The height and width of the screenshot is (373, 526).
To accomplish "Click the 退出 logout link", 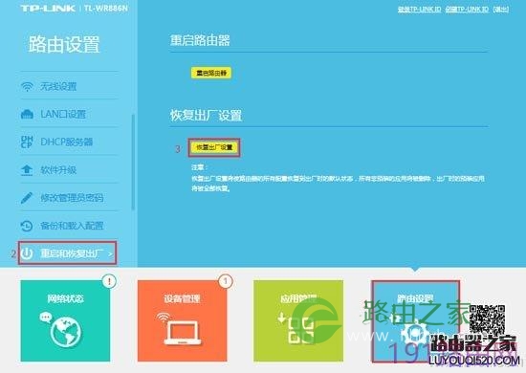I will [x=501, y=9].
